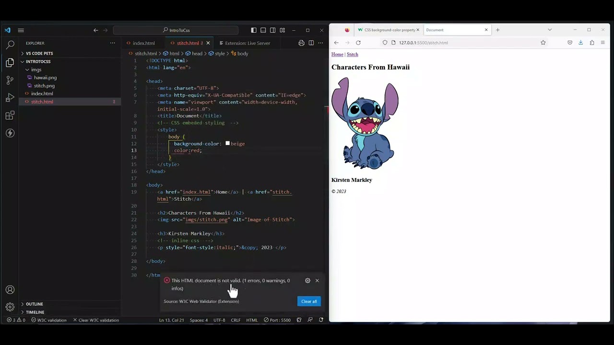
Task: Click the beige color swatch in code
Action: (227, 143)
